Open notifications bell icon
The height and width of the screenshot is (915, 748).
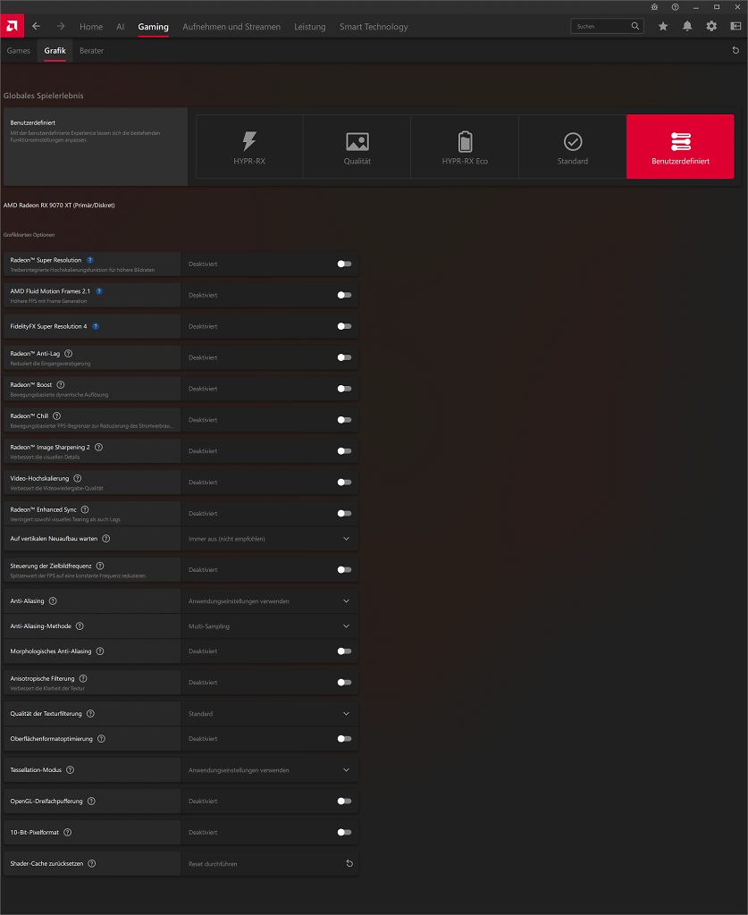pyautogui.click(x=687, y=26)
